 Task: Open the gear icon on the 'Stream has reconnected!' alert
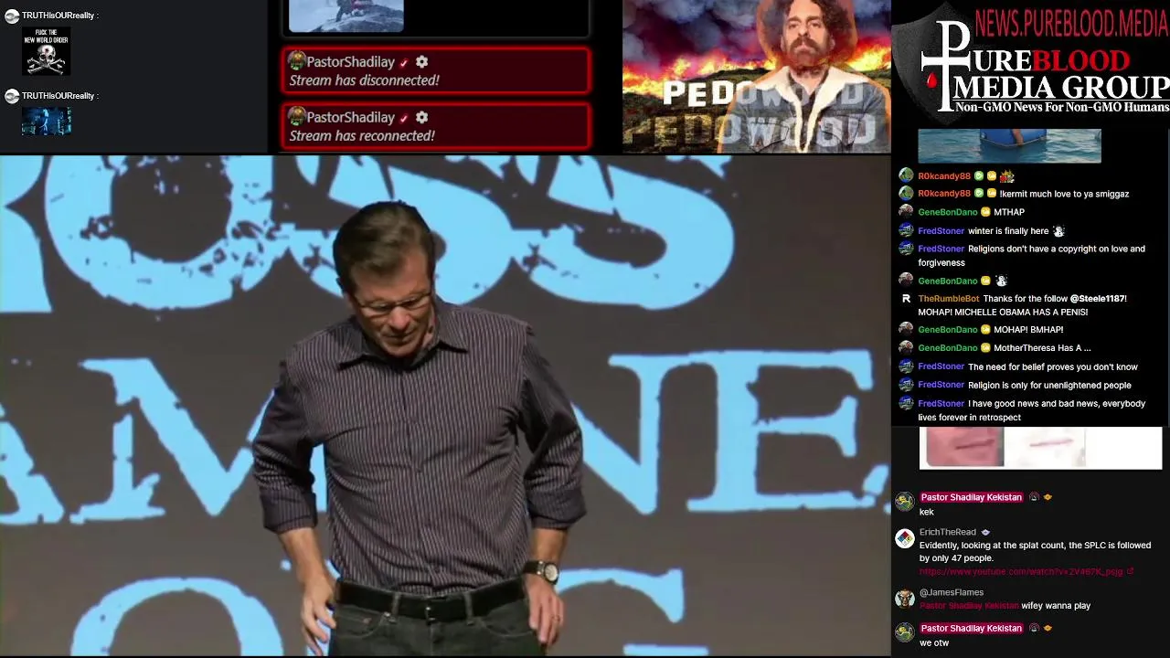pyautogui.click(x=421, y=118)
